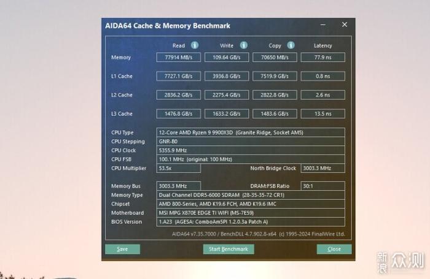Viewport: 430px width, 279px height.
Task: Click the Memory Type label
Action: 127,195
